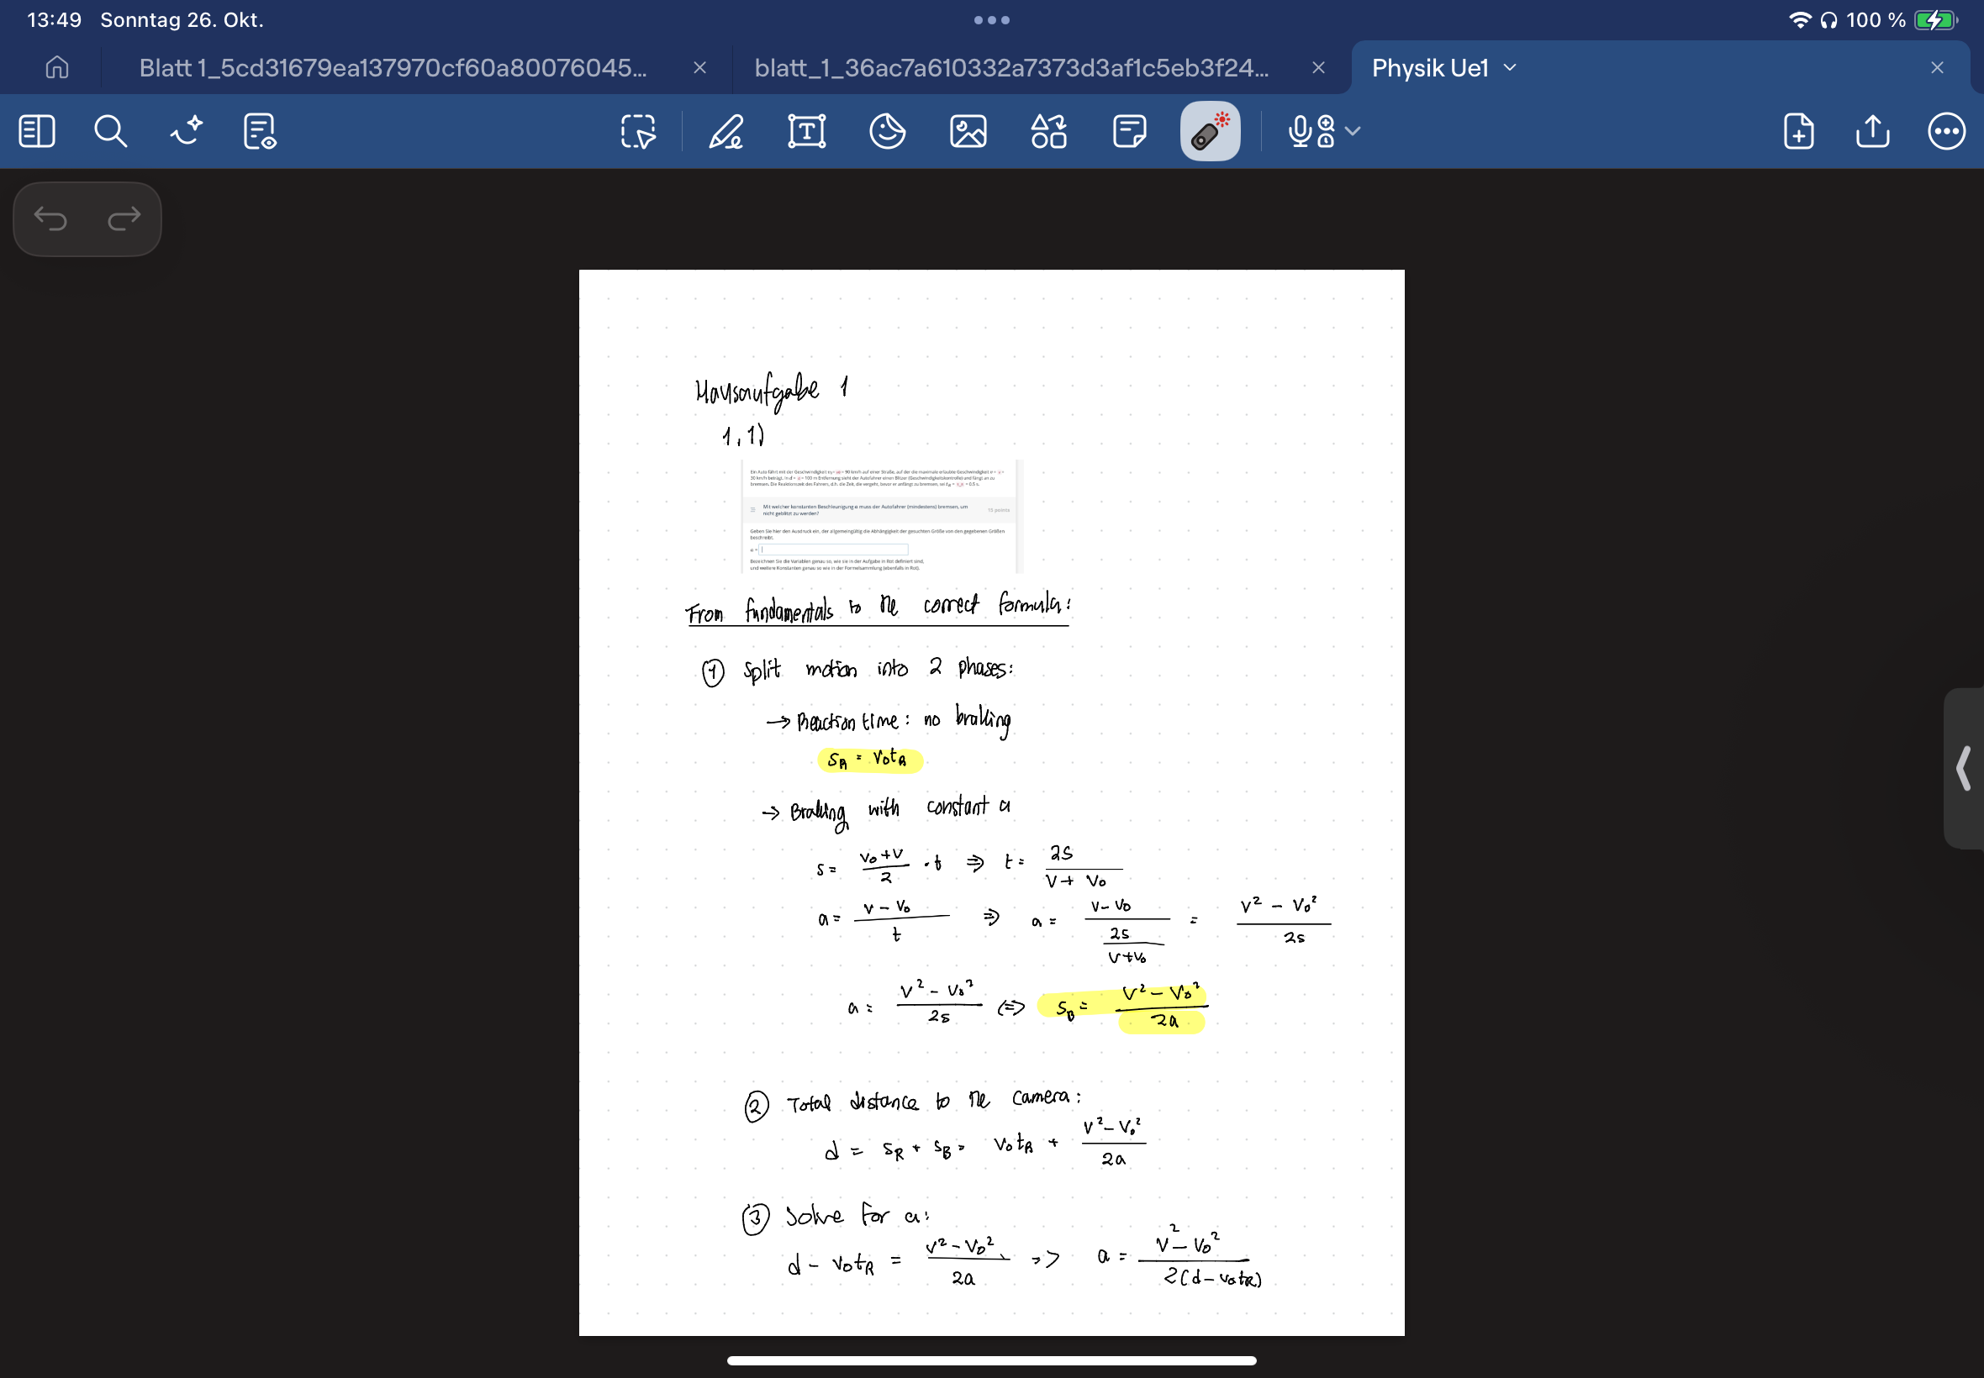This screenshot has width=1984, height=1378.
Task: Toggle the sidebar panel view
Action: pos(36,132)
